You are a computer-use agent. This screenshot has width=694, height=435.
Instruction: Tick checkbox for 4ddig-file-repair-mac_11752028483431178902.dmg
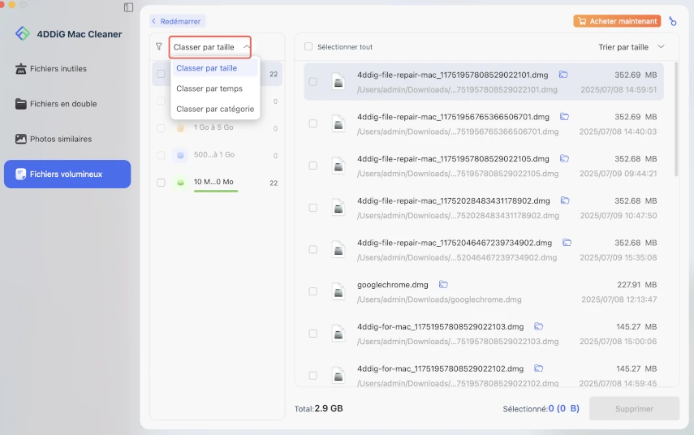313,208
